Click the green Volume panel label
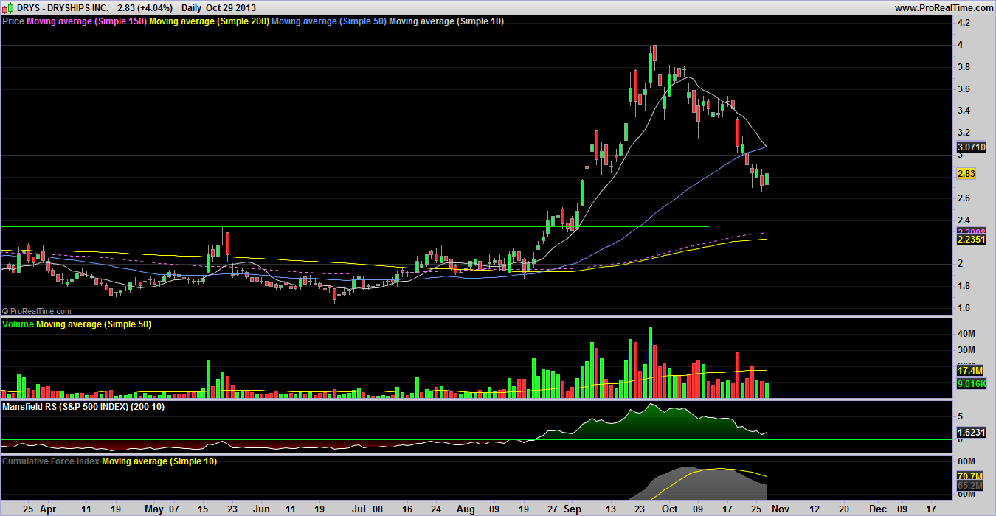996x516 pixels. tap(18, 324)
